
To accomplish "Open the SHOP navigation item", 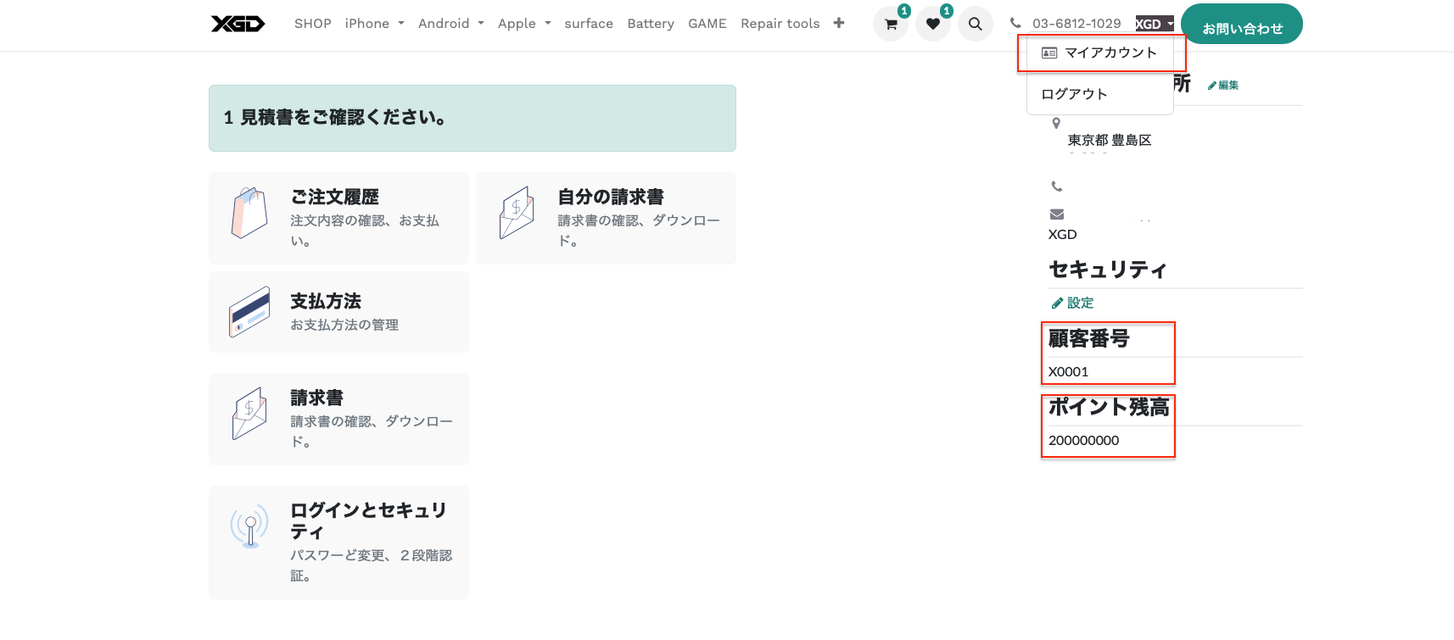I will coord(312,24).
